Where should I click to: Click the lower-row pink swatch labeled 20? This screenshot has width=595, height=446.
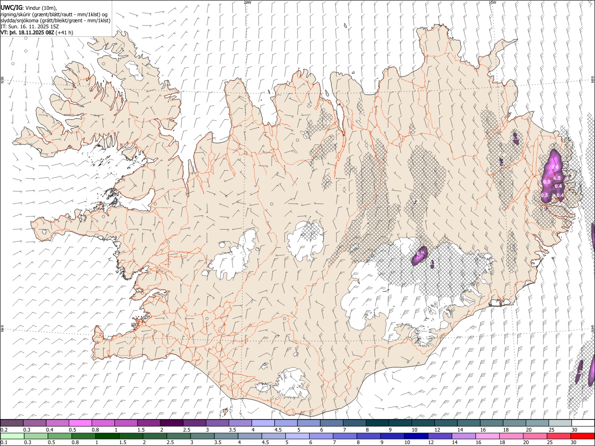tap(534, 436)
